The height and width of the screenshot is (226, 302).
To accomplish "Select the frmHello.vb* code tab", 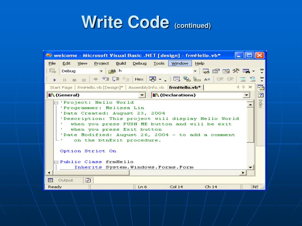I will [x=185, y=87].
